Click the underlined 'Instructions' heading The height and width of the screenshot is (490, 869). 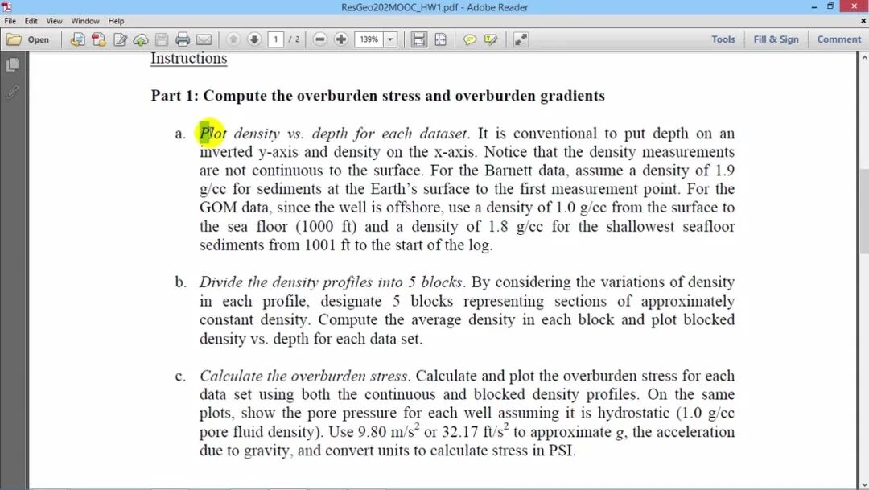click(188, 58)
